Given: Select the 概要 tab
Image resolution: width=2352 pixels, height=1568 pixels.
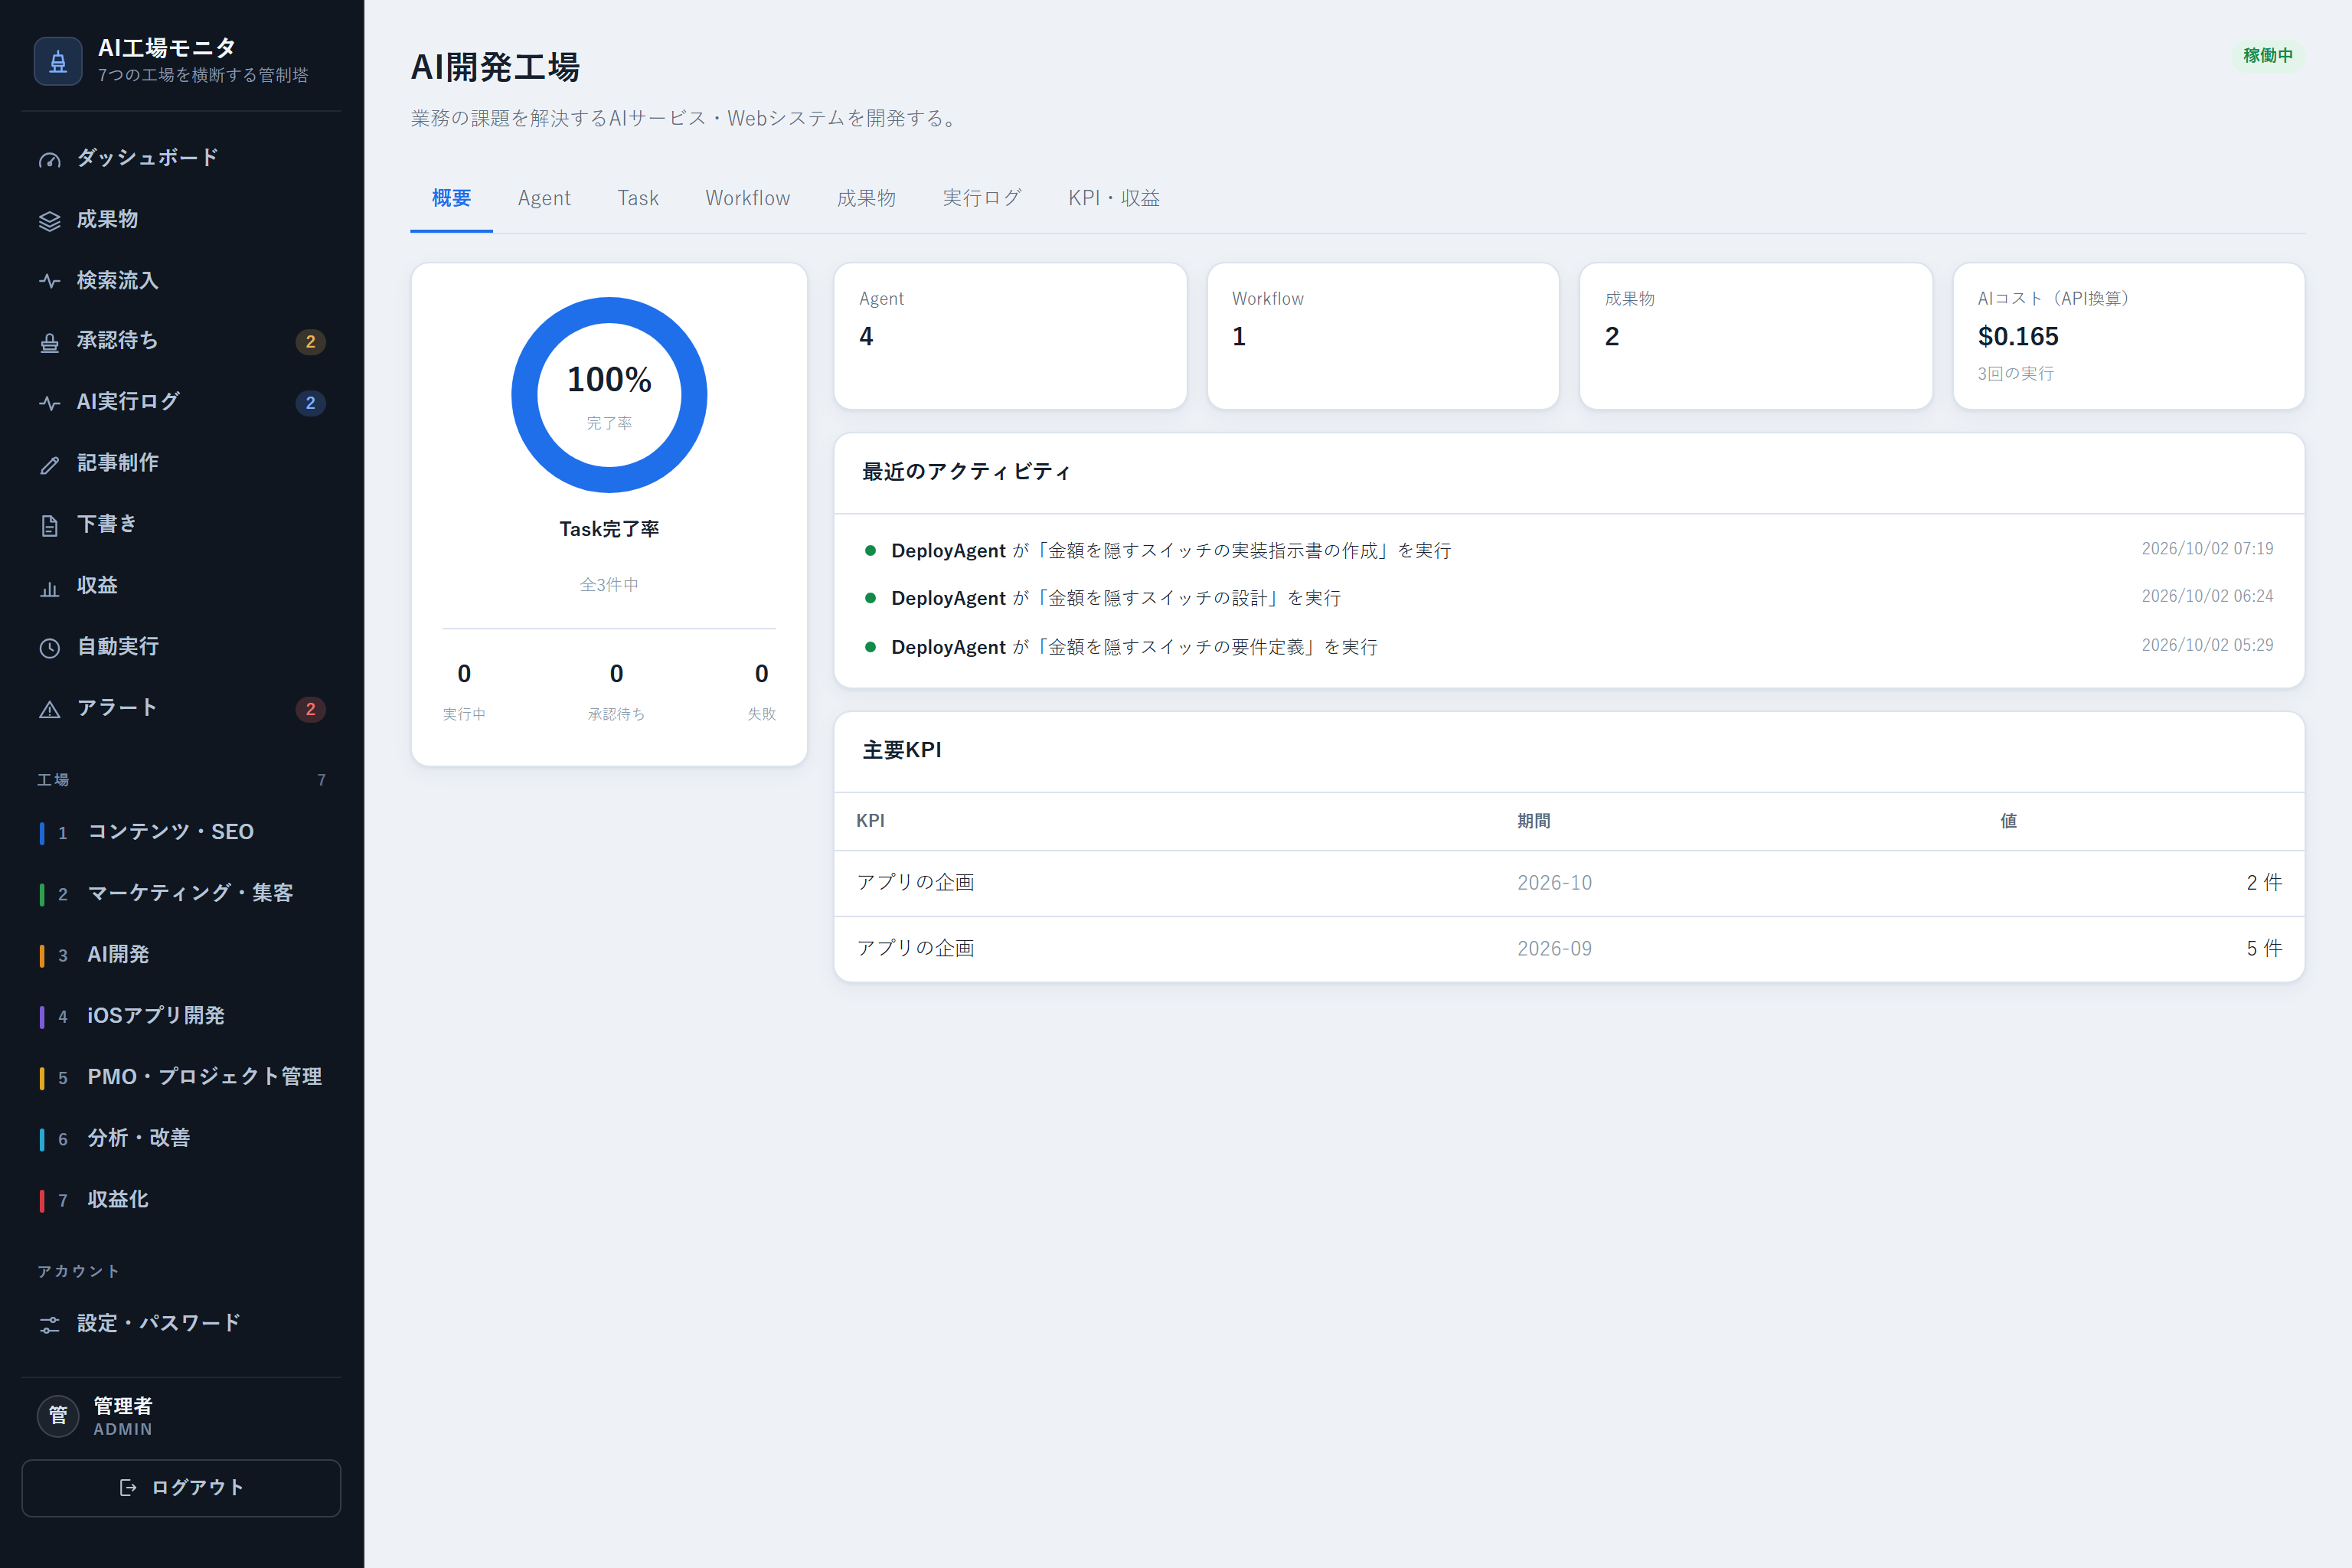Looking at the screenshot, I should (451, 198).
